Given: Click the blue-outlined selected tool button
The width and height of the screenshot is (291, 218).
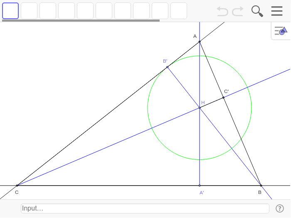Looking at the screenshot, I should [10, 11].
